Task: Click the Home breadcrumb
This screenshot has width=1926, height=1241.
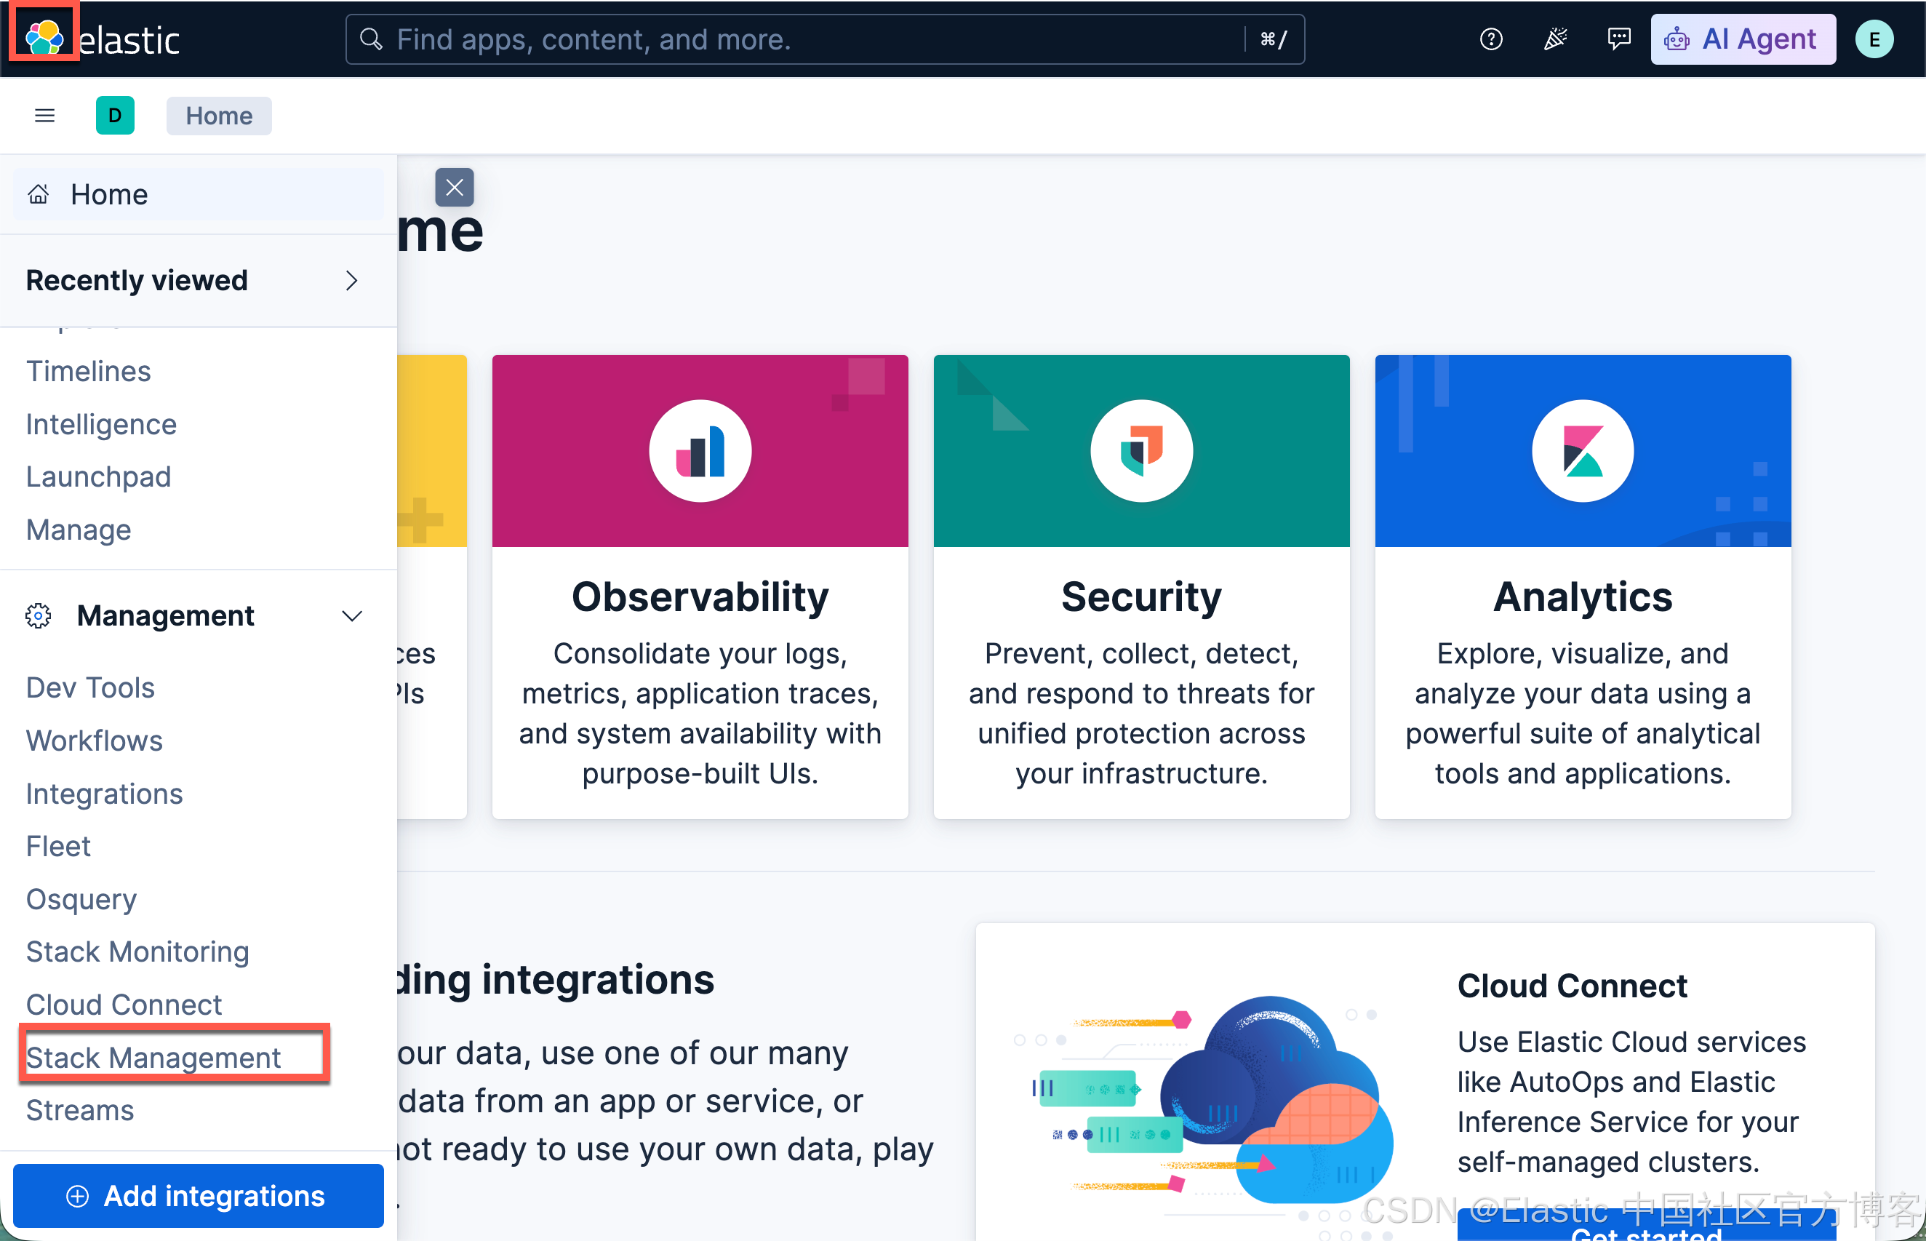Action: (219, 115)
